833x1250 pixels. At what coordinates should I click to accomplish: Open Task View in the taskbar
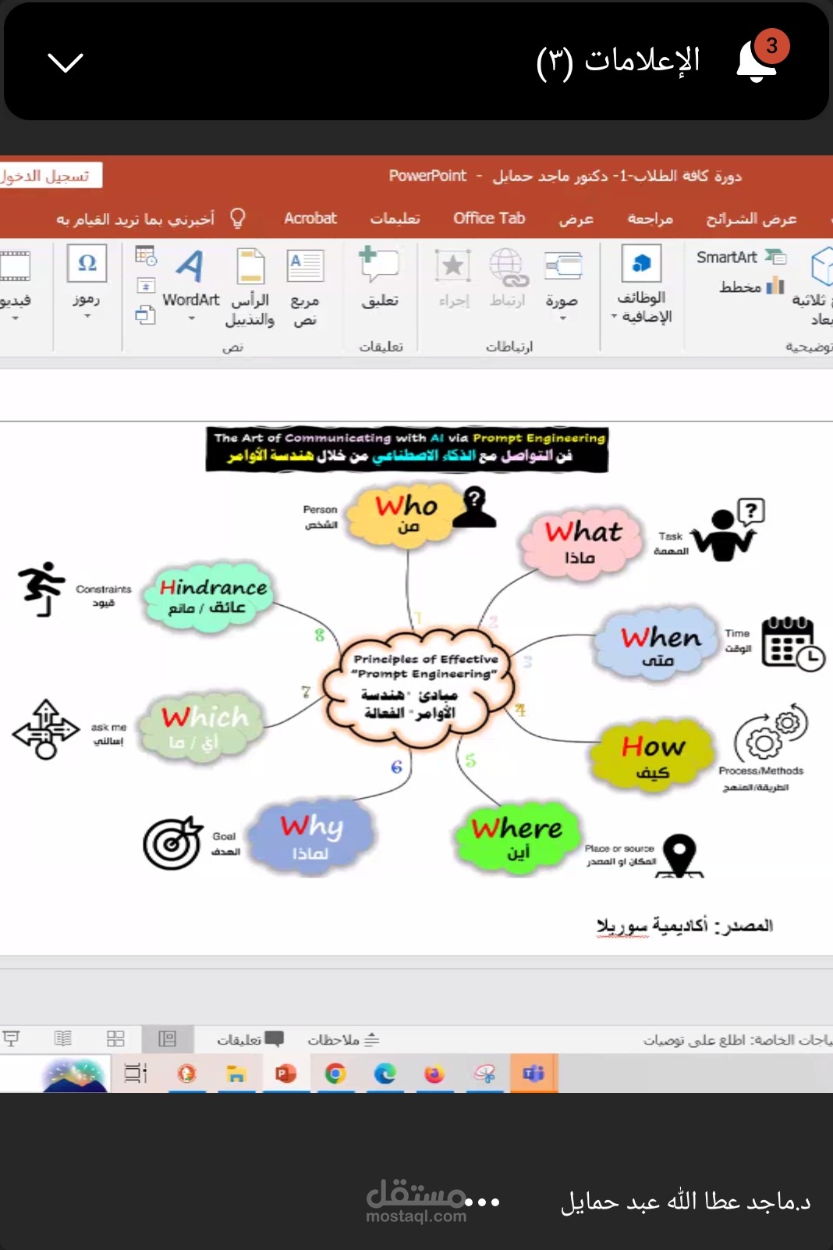tap(136, 1074)
